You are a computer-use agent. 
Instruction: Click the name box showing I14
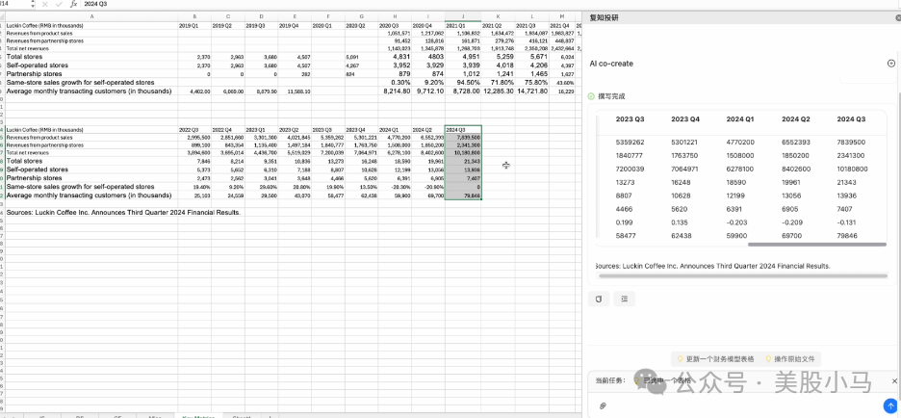[13, 4]
